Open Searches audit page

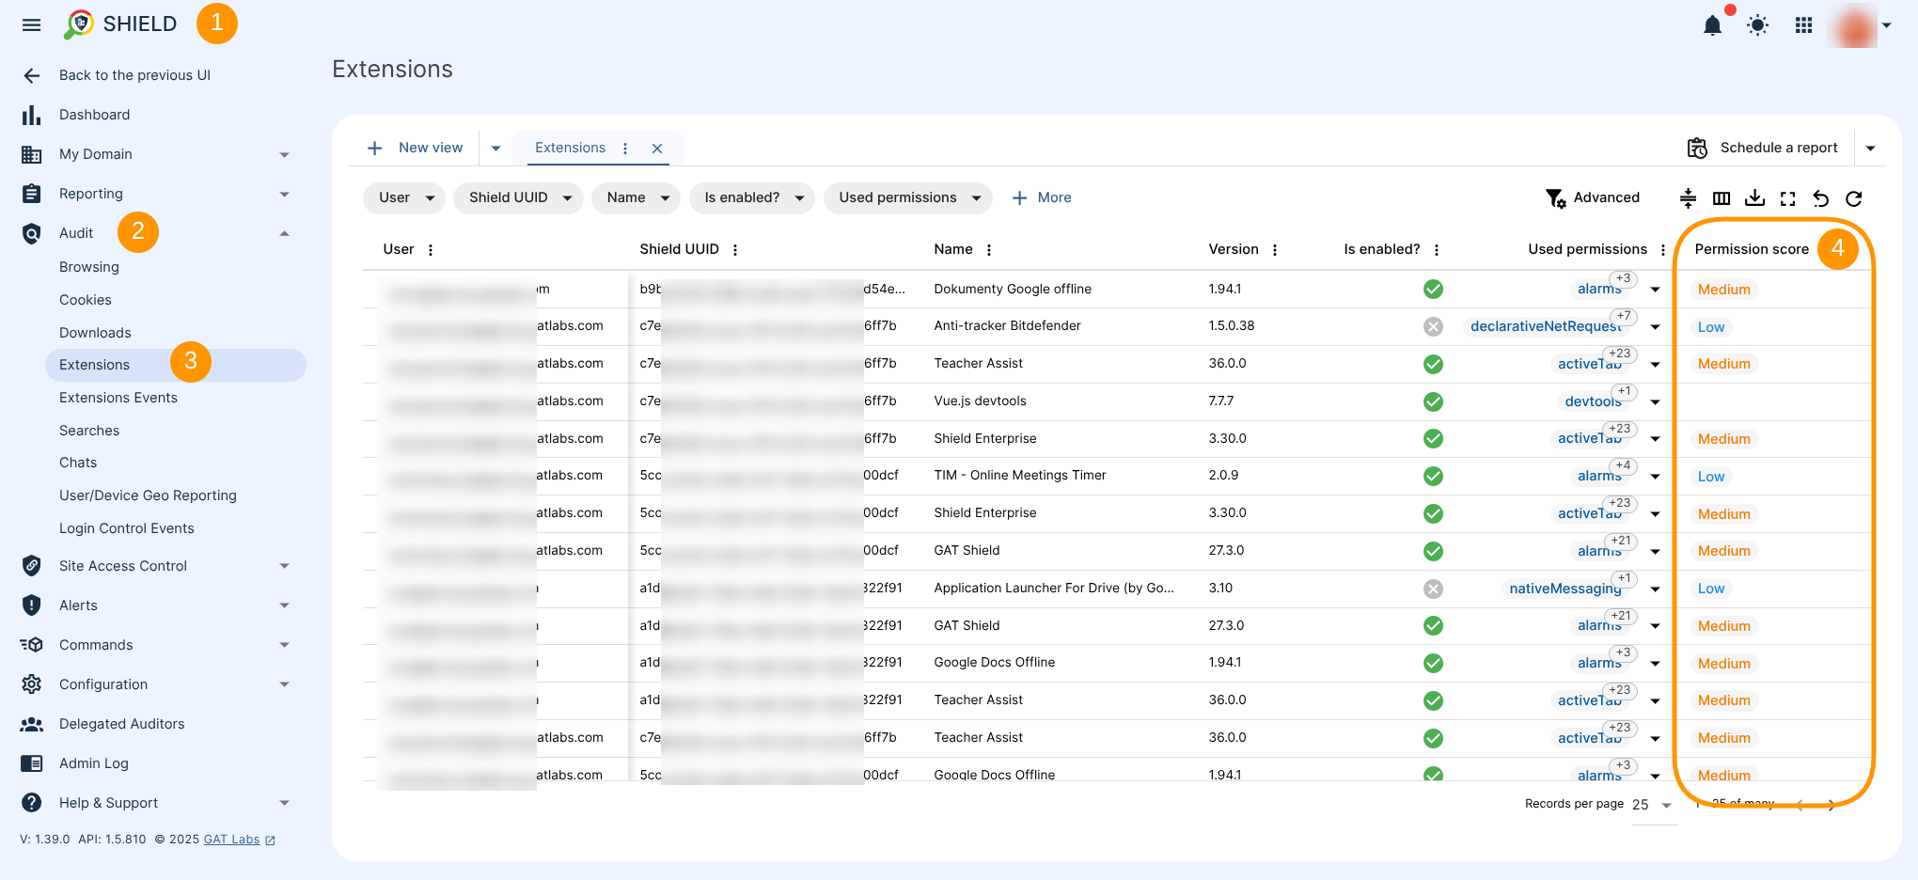point(89,431)
